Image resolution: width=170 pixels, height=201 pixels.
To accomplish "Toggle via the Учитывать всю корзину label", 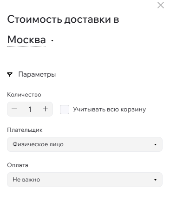I will point(109,110).
